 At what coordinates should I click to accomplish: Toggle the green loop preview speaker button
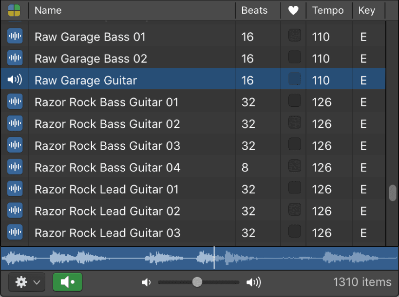[x=67, y=282]
